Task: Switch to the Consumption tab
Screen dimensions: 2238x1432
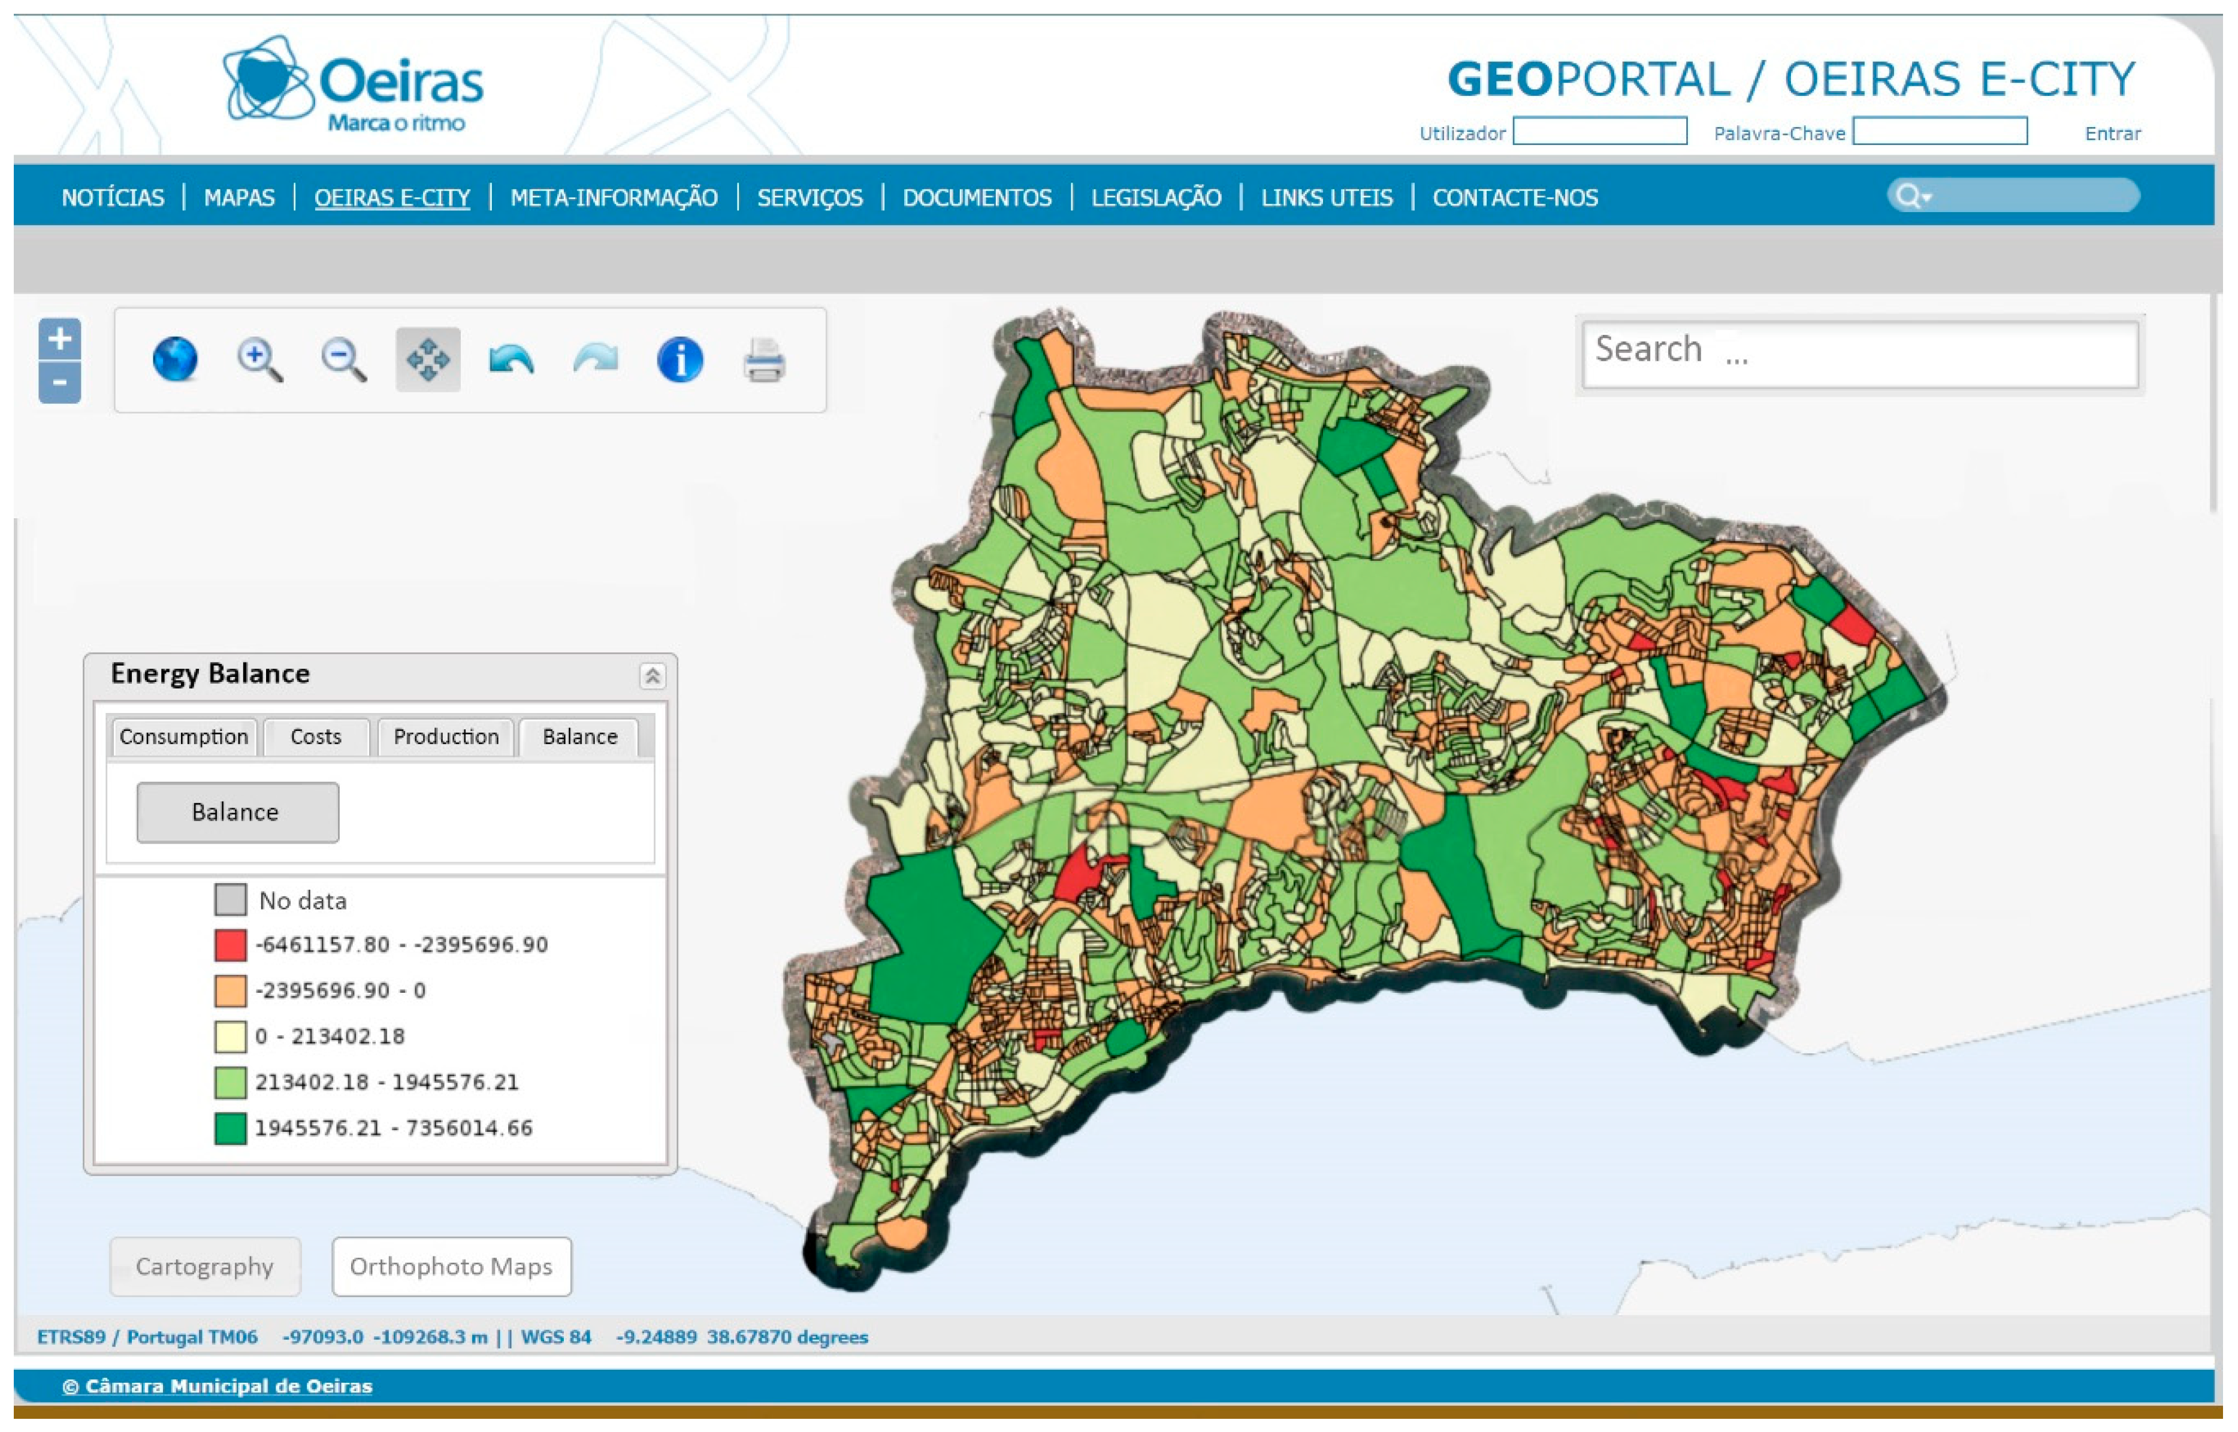Action: click(184, 736)
